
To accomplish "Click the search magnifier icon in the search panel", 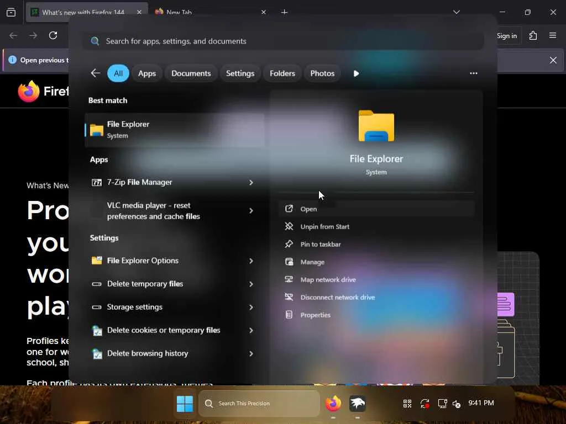I will (x=95, y=41).
